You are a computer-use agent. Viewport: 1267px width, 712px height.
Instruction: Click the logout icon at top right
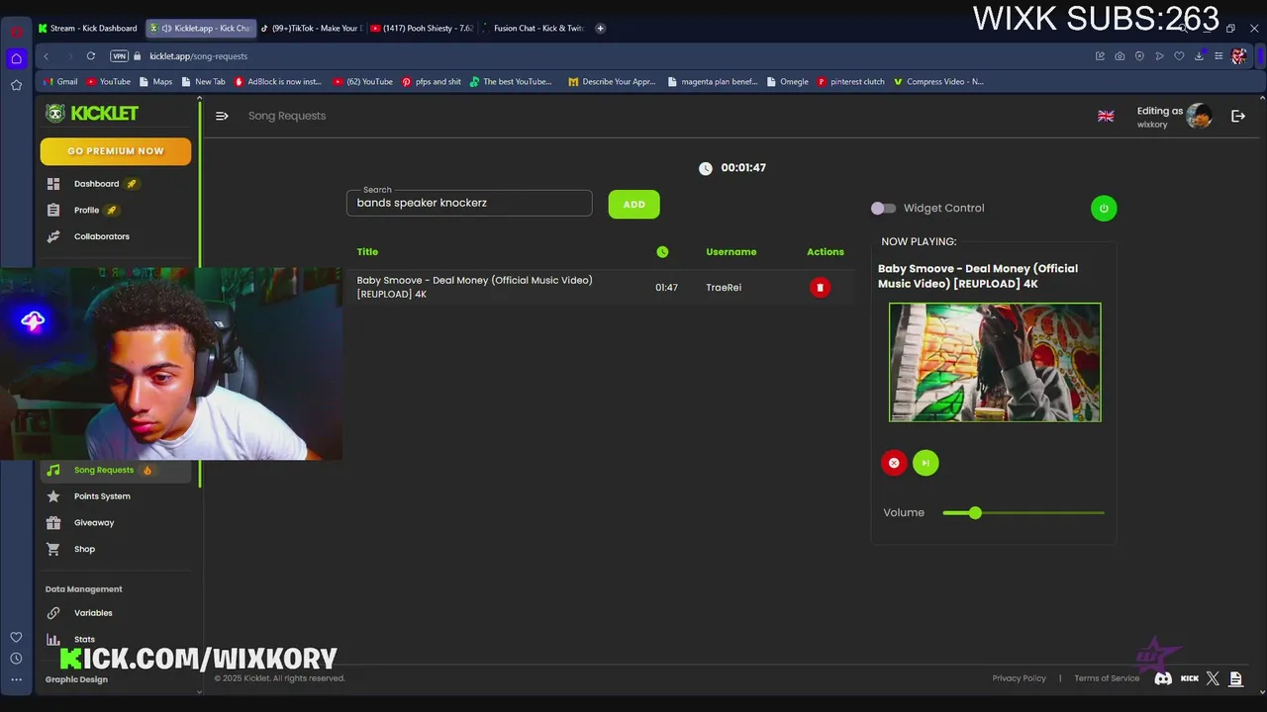(1238, 116)
